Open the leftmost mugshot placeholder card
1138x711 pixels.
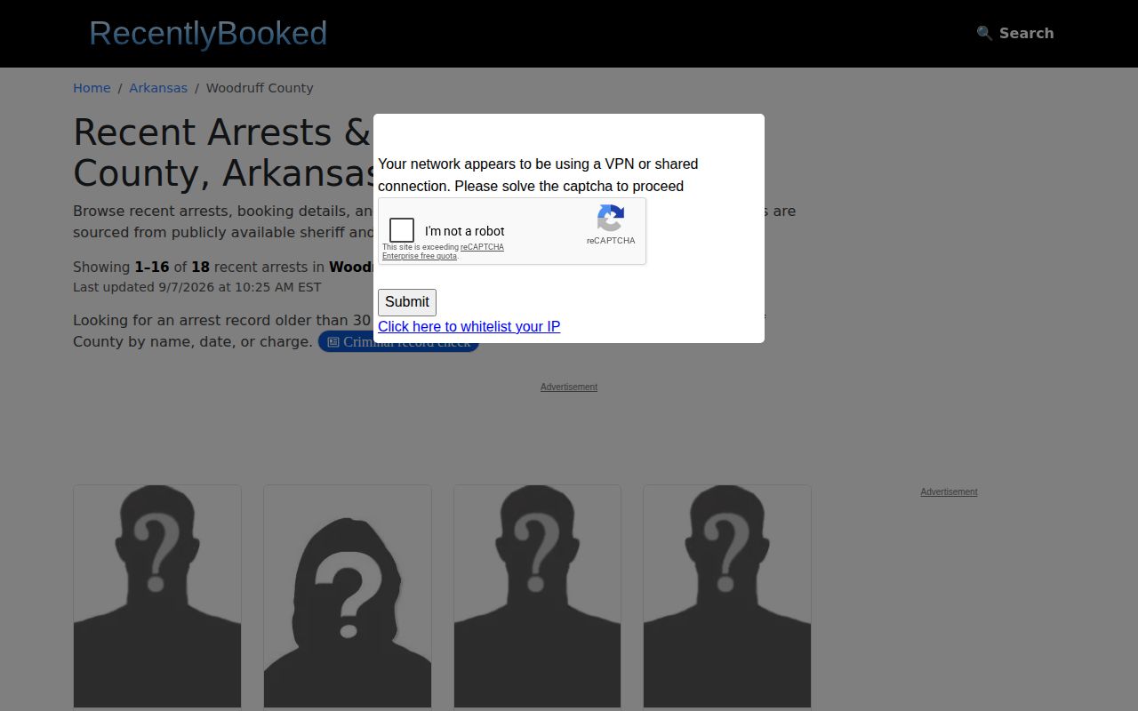157,596
